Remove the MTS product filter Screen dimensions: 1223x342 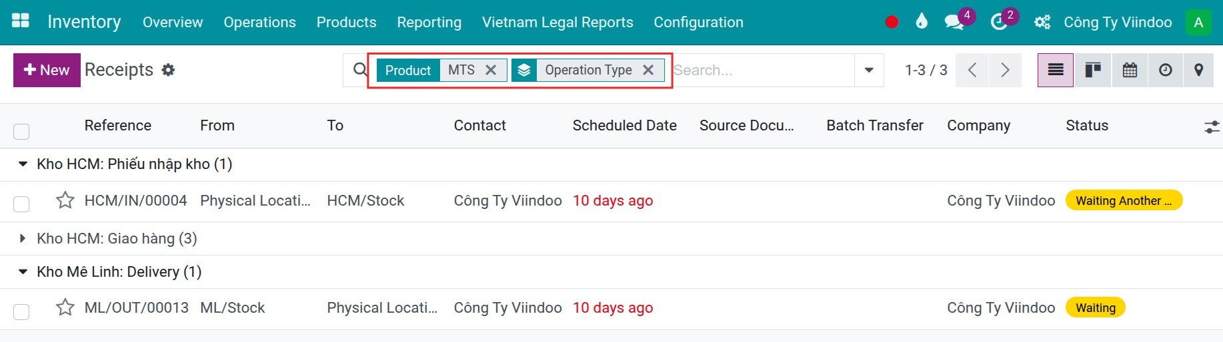pos(491,70)
